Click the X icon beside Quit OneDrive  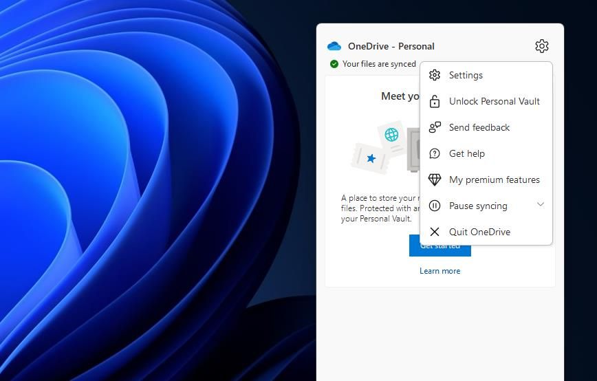point(435,232)
